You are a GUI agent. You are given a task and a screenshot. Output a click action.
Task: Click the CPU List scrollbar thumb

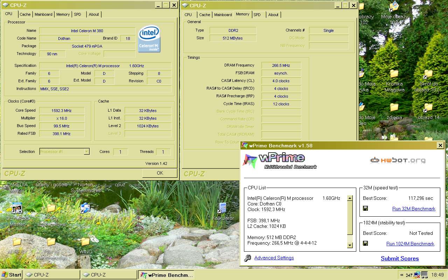point(350,218)
